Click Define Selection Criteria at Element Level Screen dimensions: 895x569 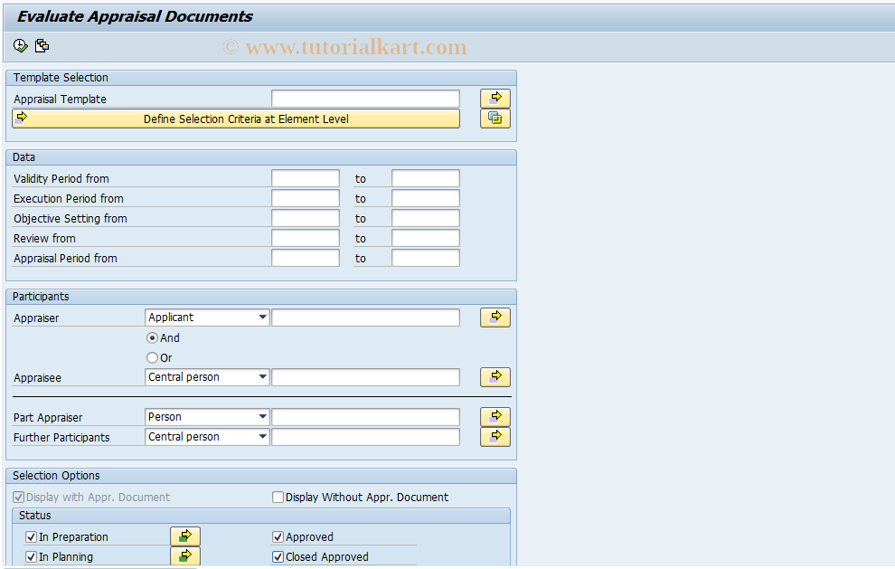(236, 119)
